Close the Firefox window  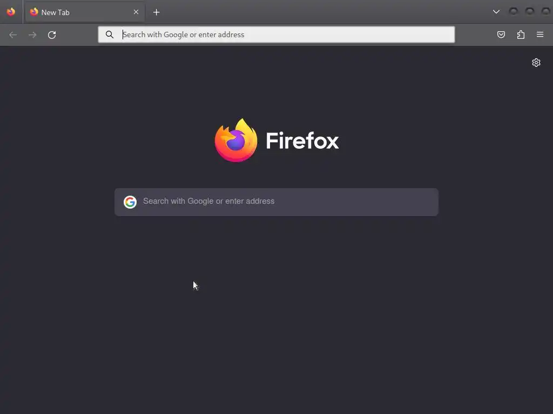point(545,12)
